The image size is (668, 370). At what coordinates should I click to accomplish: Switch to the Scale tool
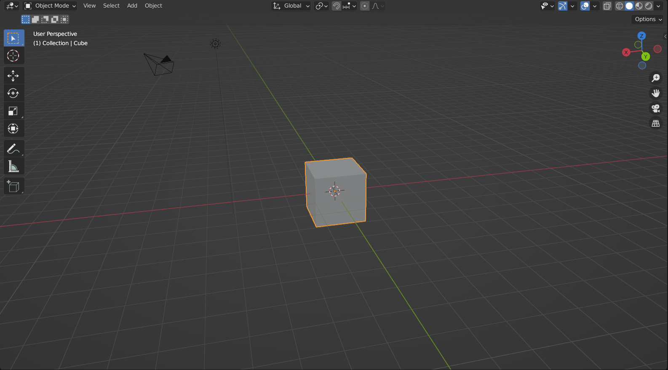click(13, 111)
